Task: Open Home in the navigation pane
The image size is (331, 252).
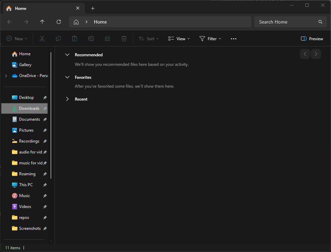Action: click(x=25, y=54)
